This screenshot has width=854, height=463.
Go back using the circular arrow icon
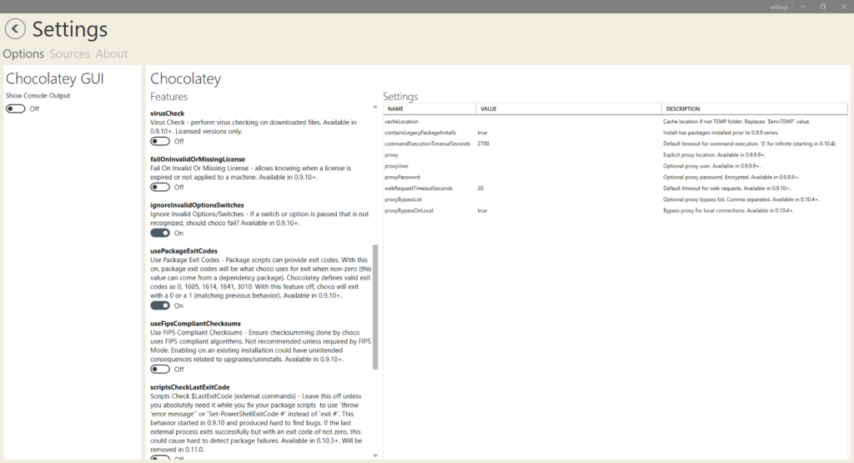point(15,29)
